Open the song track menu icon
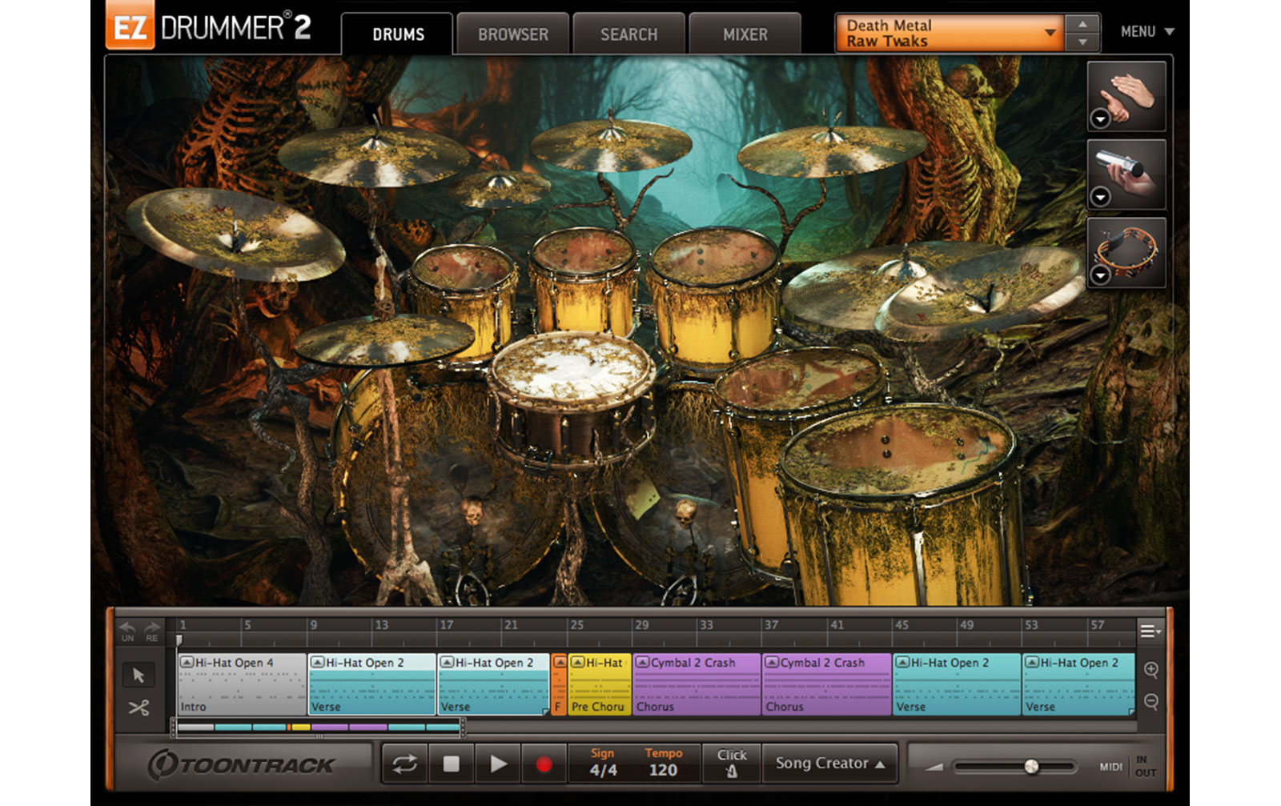 (x=1149, y=632)
